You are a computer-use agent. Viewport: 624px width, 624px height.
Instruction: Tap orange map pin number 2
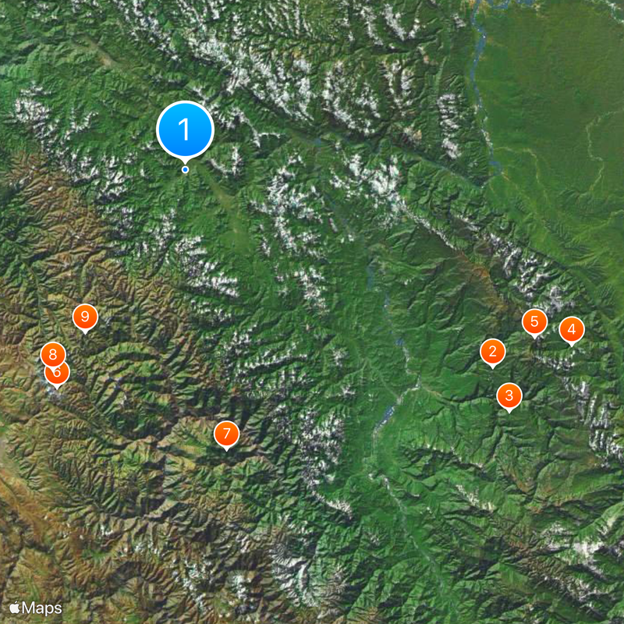tap(493, 352)
